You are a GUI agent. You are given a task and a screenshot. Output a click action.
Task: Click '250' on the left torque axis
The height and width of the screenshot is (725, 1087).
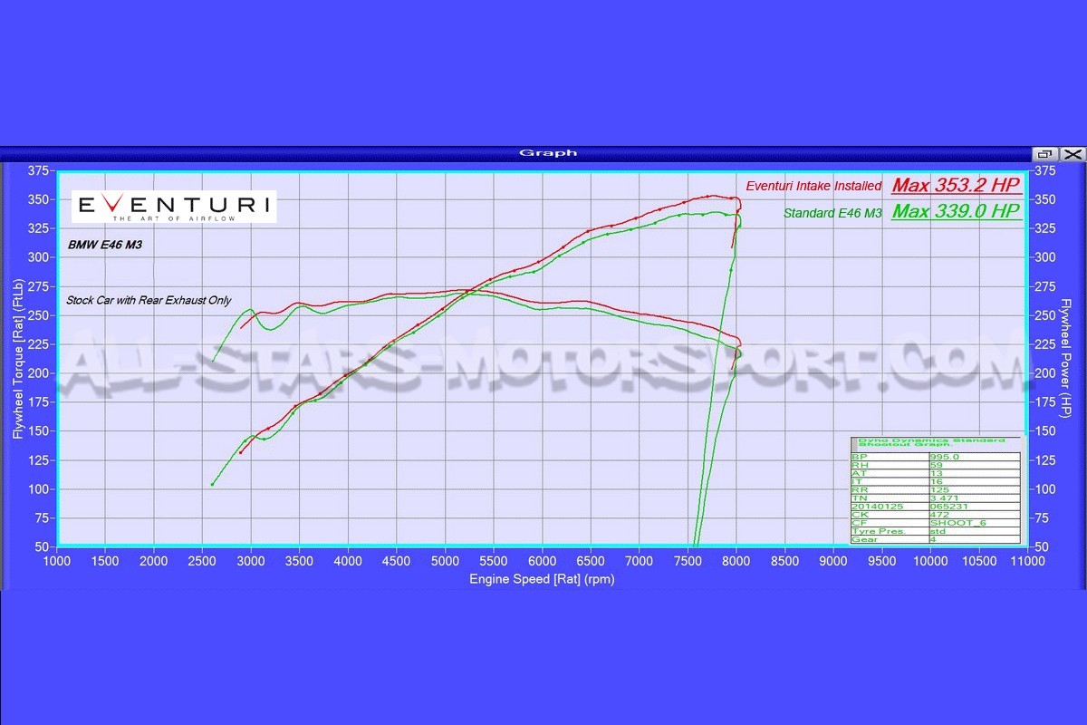38,315
